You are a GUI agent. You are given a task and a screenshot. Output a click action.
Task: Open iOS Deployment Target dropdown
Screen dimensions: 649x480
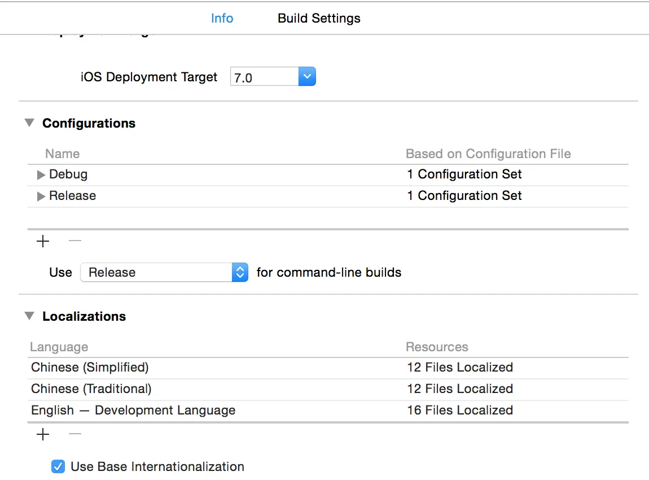pos(306,77)
